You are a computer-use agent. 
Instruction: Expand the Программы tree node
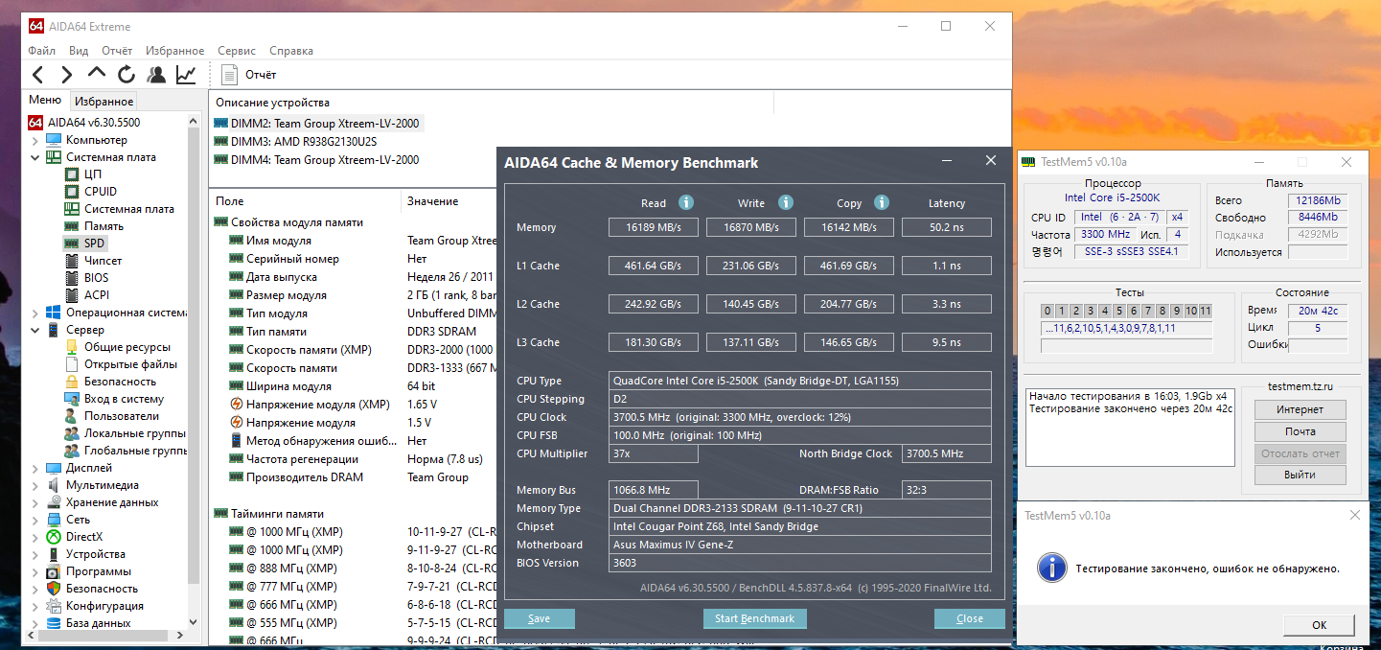[35, 571]
